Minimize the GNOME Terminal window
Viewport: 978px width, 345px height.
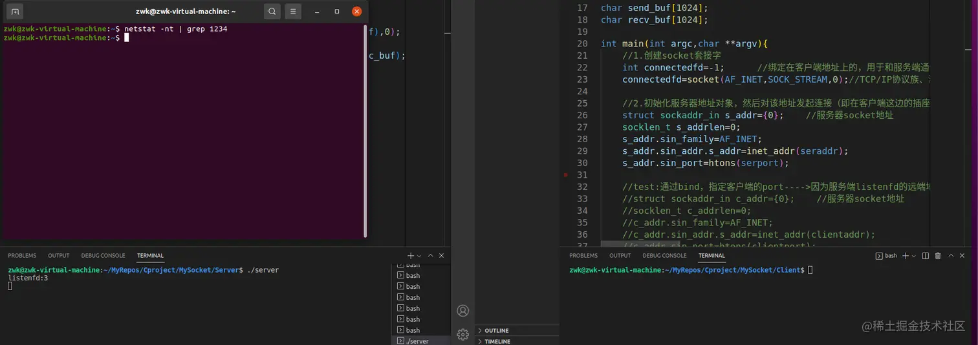(316, 12)
